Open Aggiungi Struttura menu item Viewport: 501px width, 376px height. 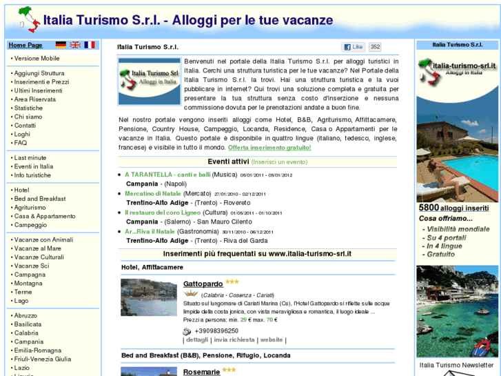pyautogui.click(x=39, y=73)
